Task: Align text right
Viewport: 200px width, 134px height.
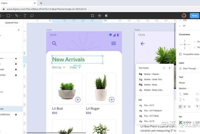Action: click(189, 107)
